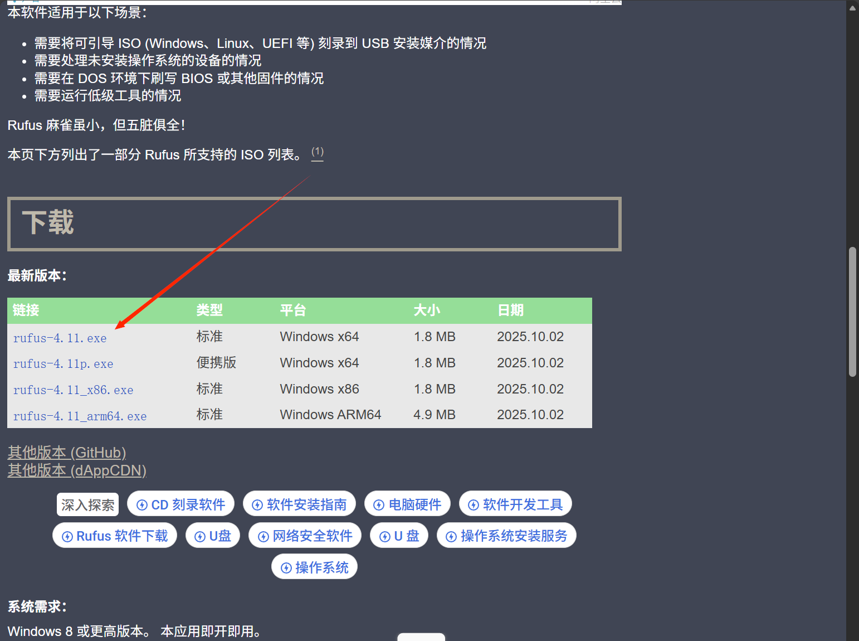Click lightning icon on Rufus 软件下载 chip
This screenshot has height=641, width=859.
[x=67, y=537]
